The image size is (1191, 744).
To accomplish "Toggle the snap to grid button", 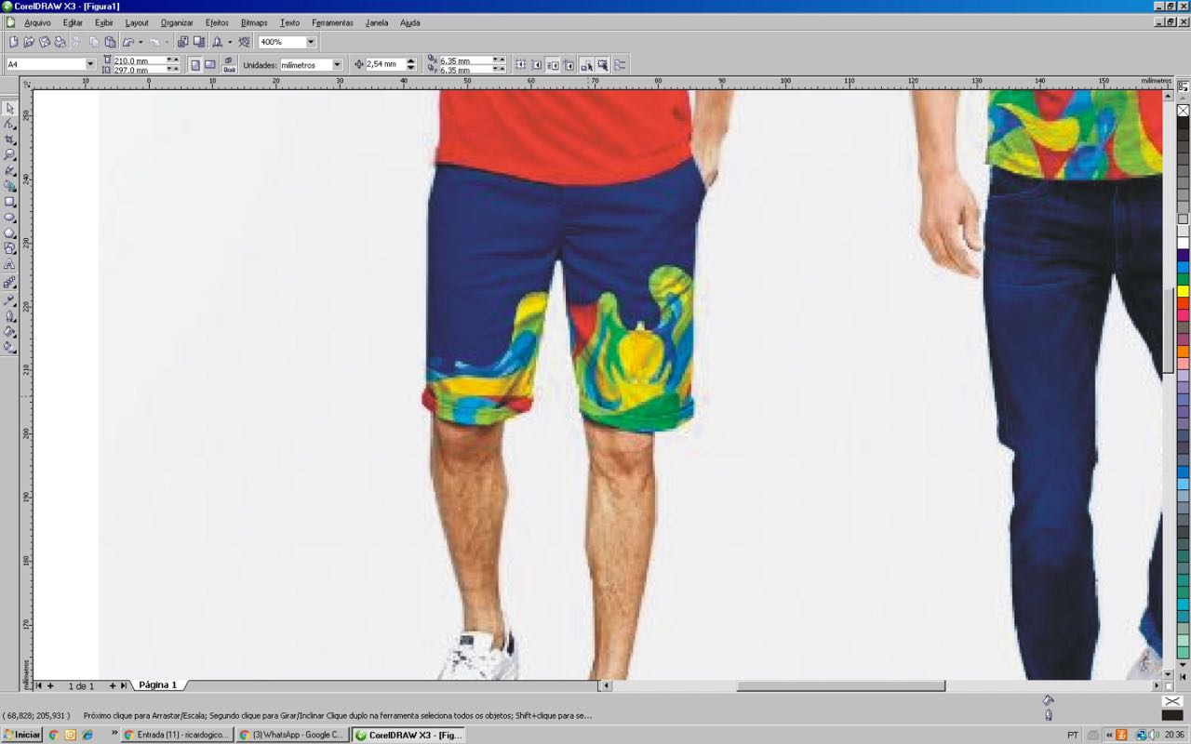I will point(521,65).
